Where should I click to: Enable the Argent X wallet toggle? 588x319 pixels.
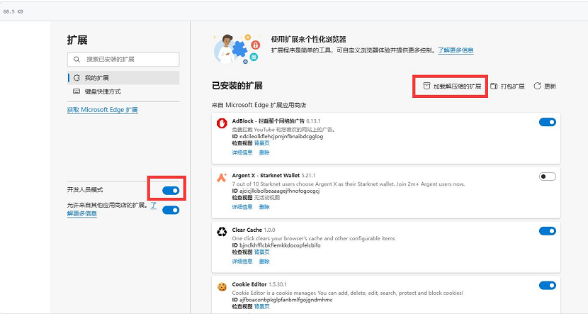(x=547, y=177)
